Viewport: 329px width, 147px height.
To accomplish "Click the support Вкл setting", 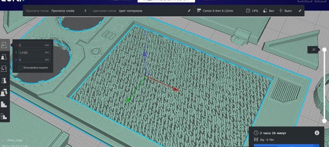I will (268, 11).
